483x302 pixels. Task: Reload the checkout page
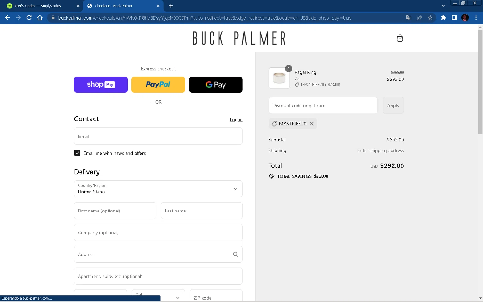(x=29, y=18)
